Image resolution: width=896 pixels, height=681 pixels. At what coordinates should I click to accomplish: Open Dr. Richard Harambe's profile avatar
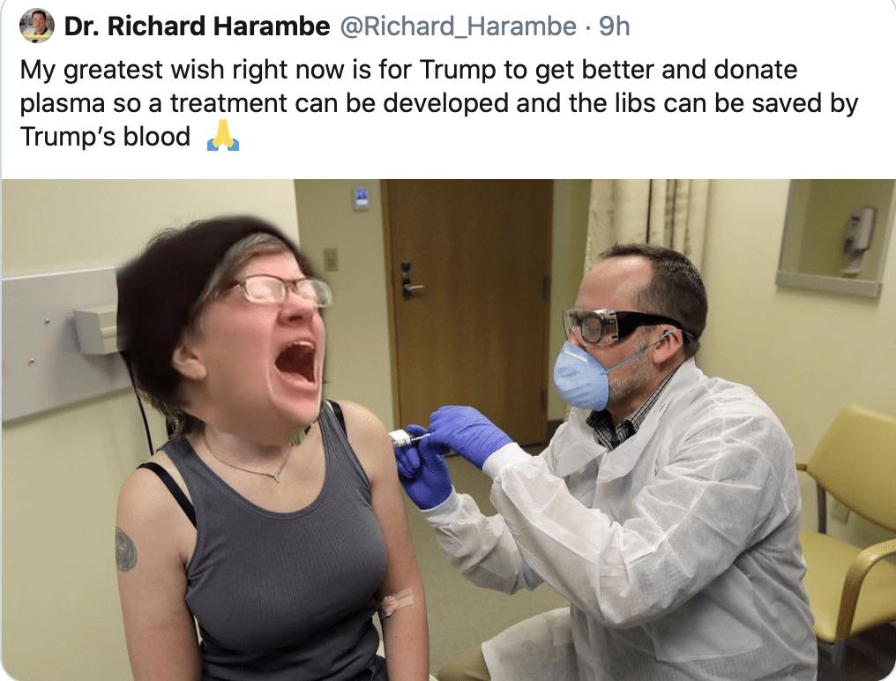click(x=36, y=26)
